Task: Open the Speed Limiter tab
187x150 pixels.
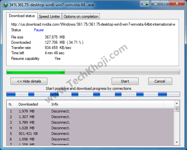Action: tap(49, 16)
